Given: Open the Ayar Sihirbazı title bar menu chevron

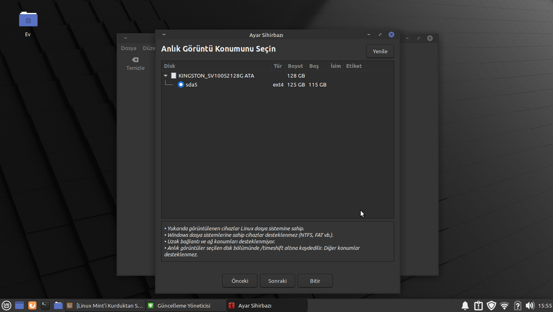Looking at the screenshot, I should coord(163,34).
